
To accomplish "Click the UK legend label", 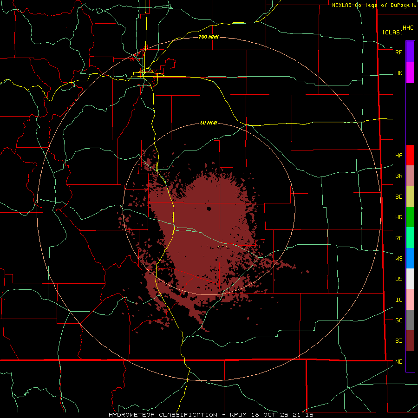I will (x=398, y=73).
